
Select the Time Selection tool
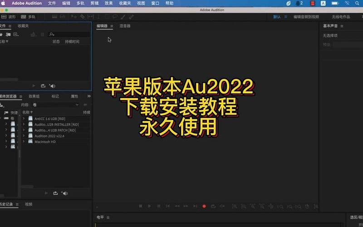coord(98,17)
